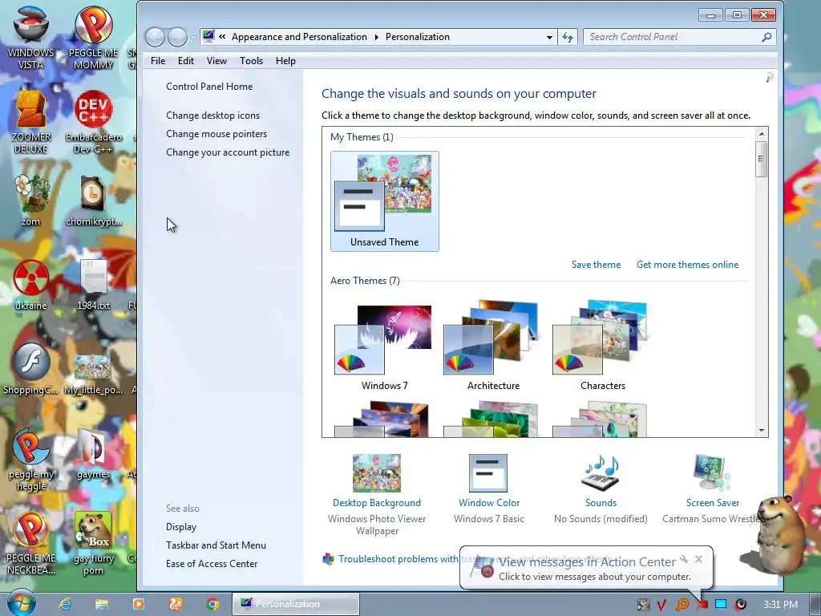Open the View menu

[x=216, y=61]
